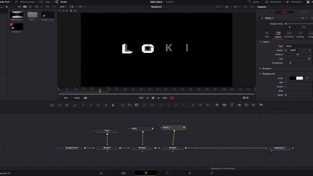Open the Effects Library panel
The image size is (313, 176).
pos(25,2)
